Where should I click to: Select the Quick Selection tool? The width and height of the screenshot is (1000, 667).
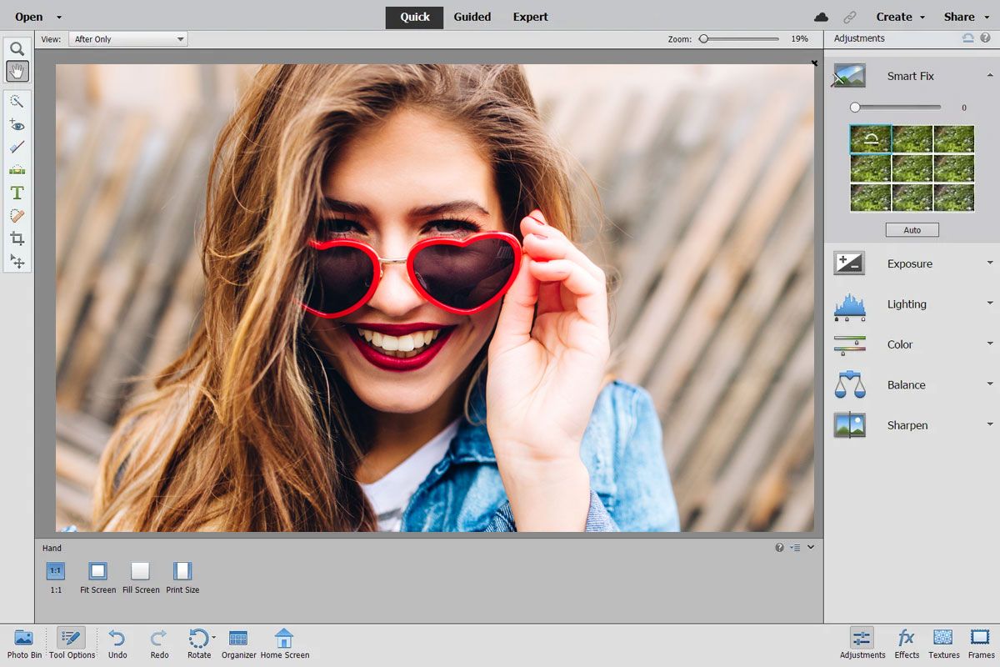[17, 102]
